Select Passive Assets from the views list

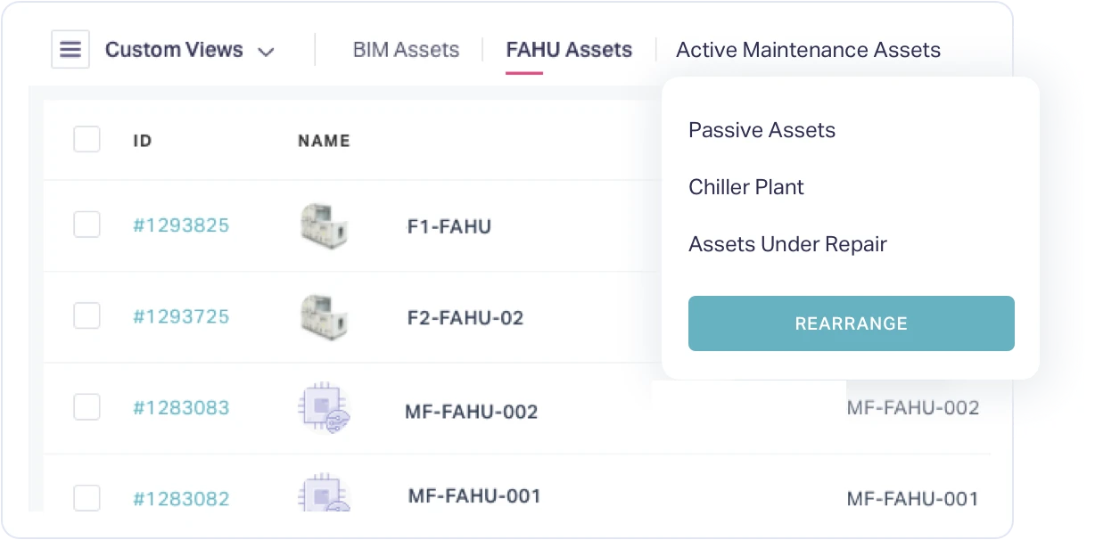[762, 130]
